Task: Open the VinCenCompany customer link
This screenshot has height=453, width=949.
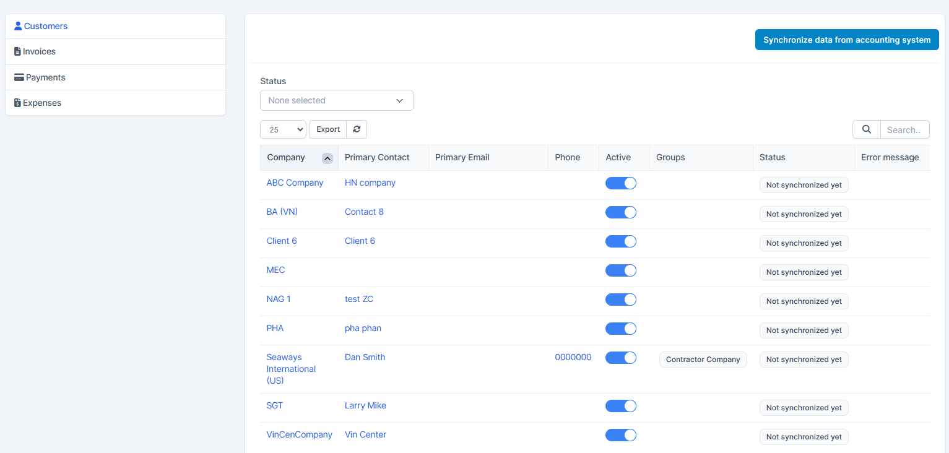Action: [299, 434]
